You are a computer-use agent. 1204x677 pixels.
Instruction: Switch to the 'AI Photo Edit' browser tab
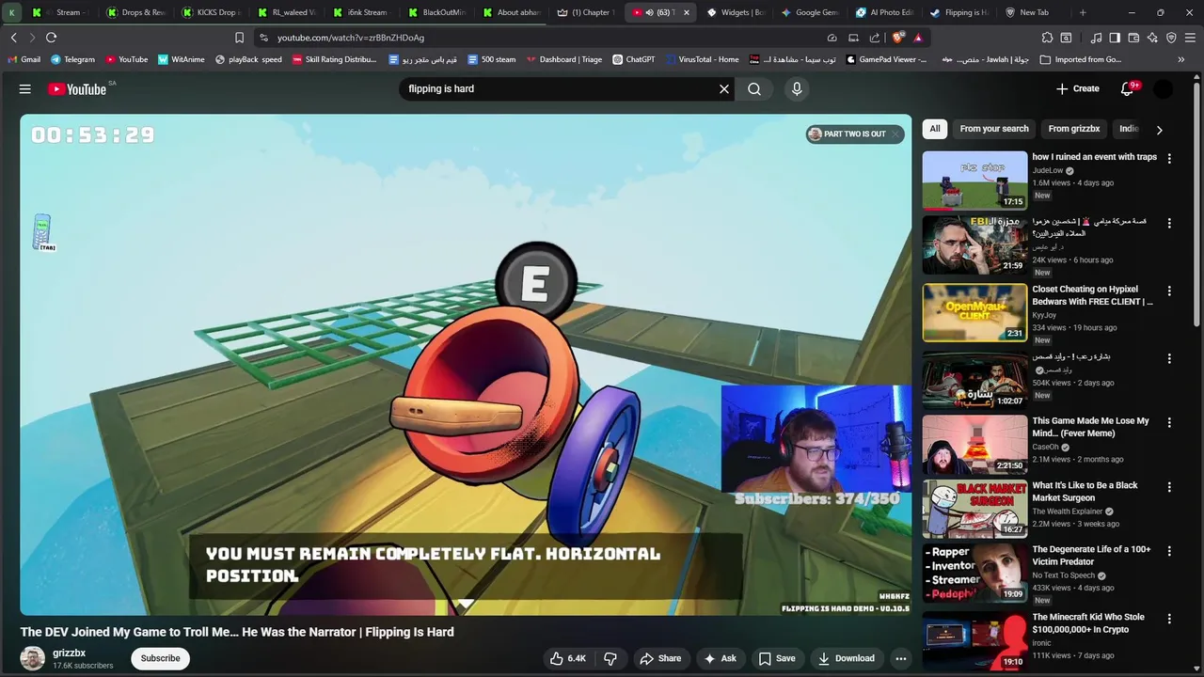click(x=884, y=12)
